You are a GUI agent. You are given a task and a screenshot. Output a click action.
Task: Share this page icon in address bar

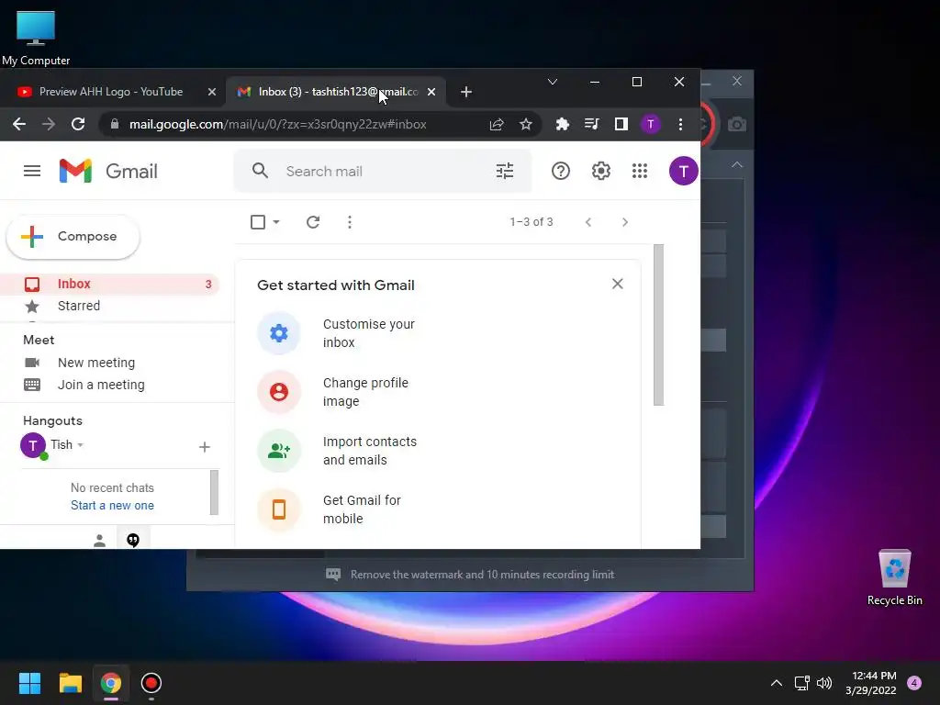[497, 124]
